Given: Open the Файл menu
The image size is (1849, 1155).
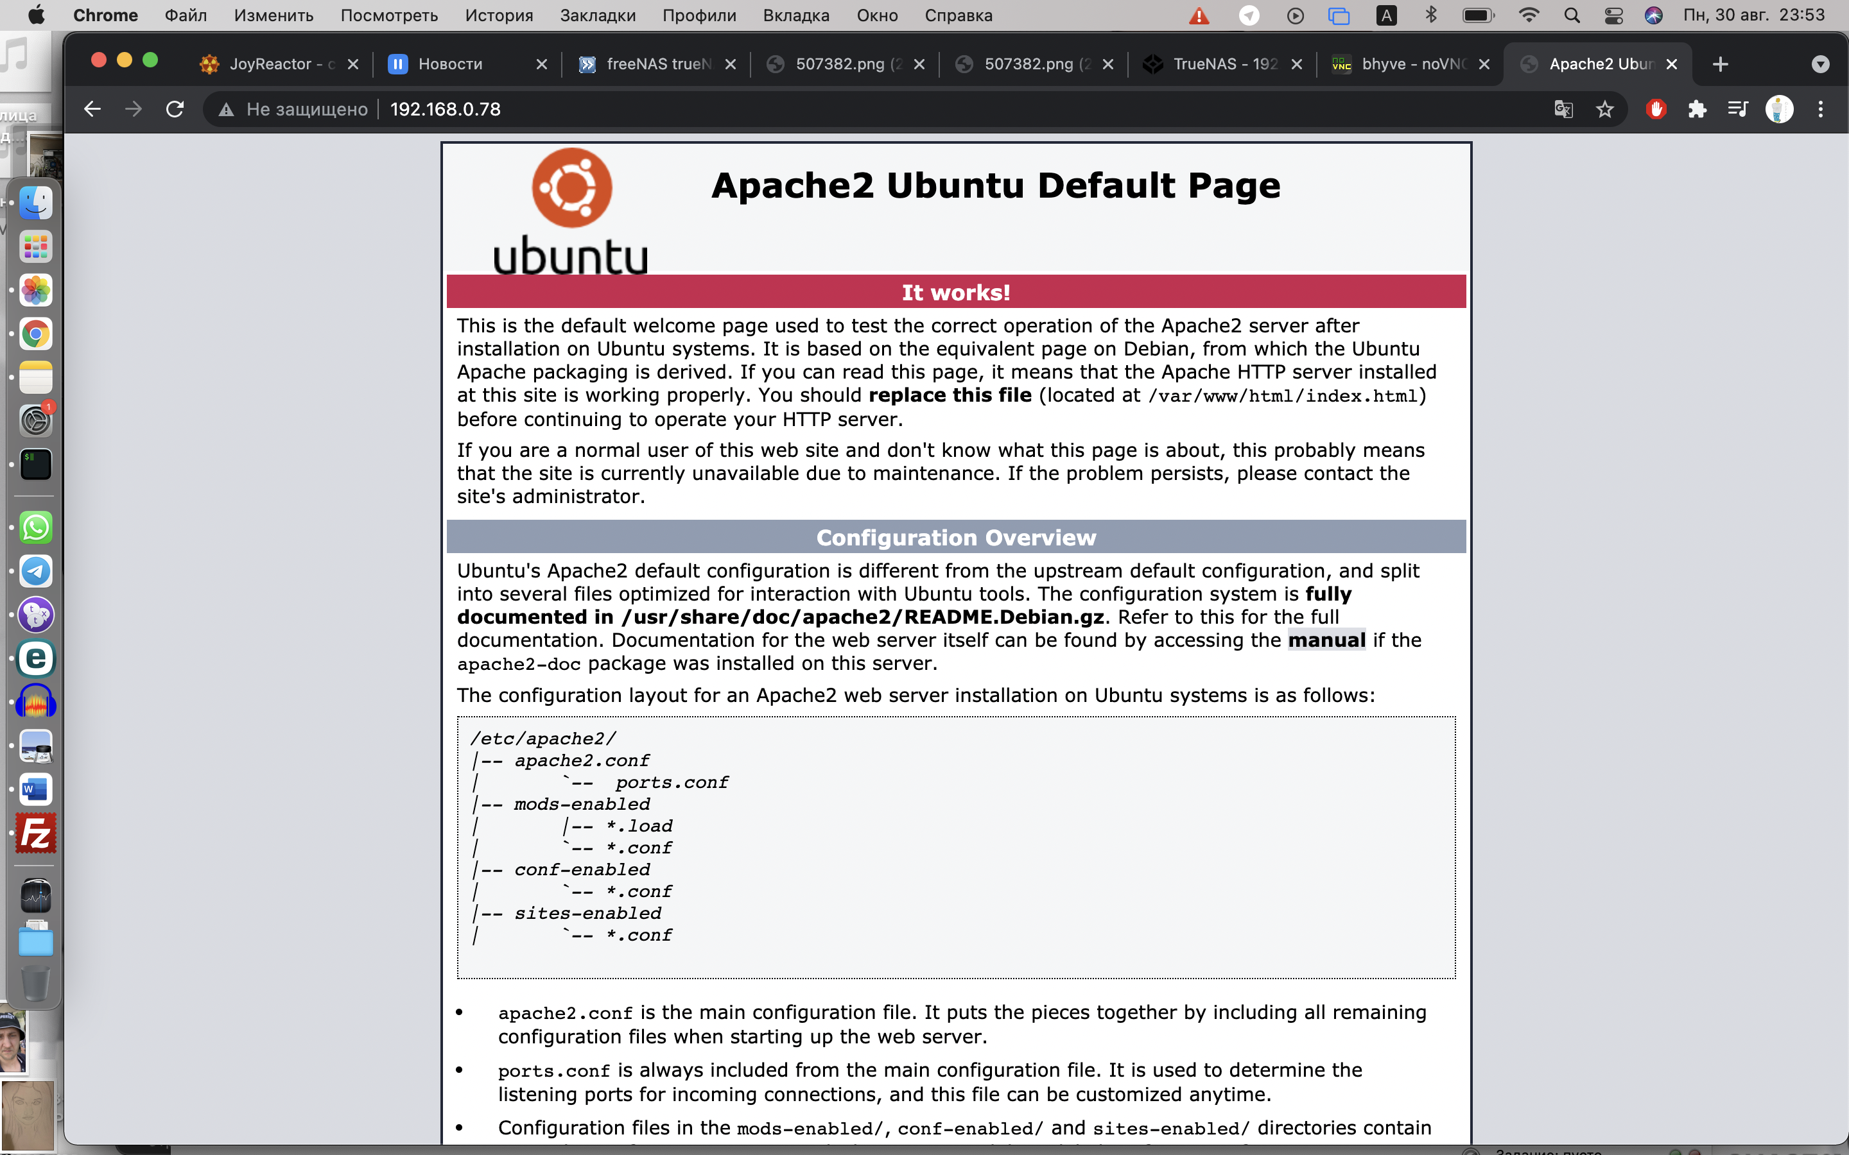Looking at the screenshot, I should [186, 15].
